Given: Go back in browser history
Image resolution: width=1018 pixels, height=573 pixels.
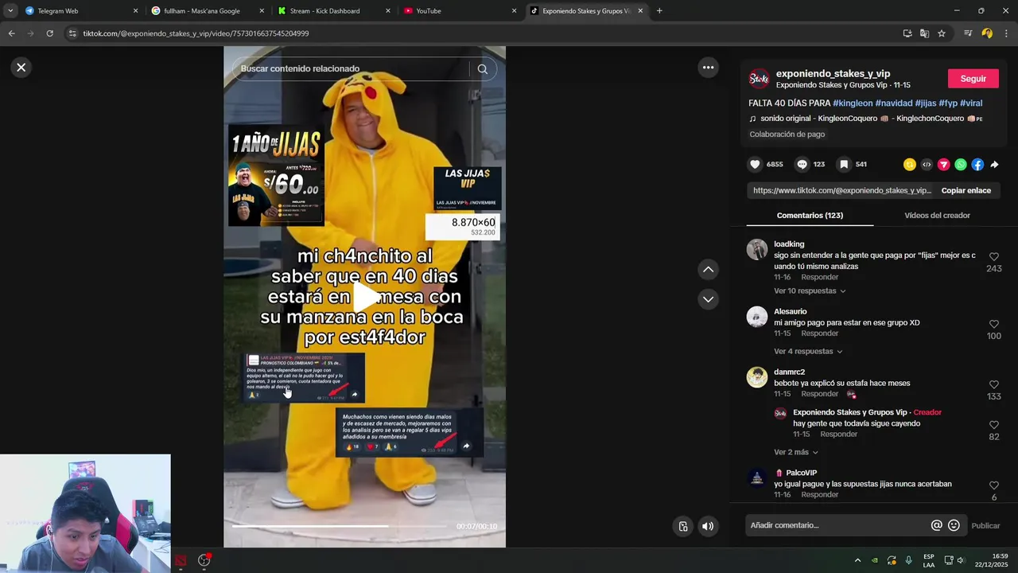Looking at the screenshot, I should 11,33.
